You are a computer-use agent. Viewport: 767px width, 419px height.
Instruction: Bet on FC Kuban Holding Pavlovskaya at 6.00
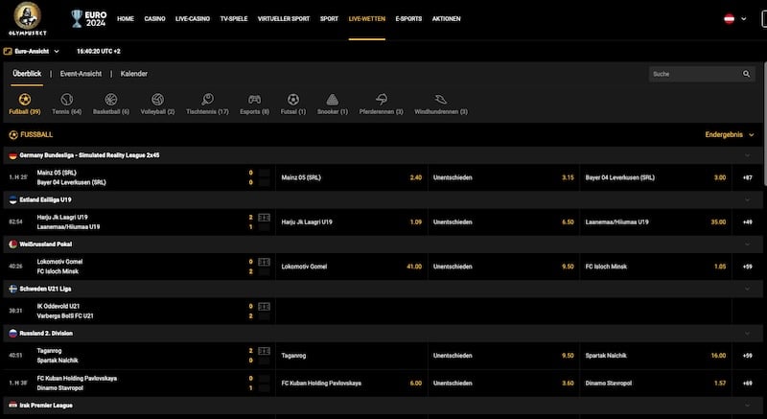tap(351, 383)
